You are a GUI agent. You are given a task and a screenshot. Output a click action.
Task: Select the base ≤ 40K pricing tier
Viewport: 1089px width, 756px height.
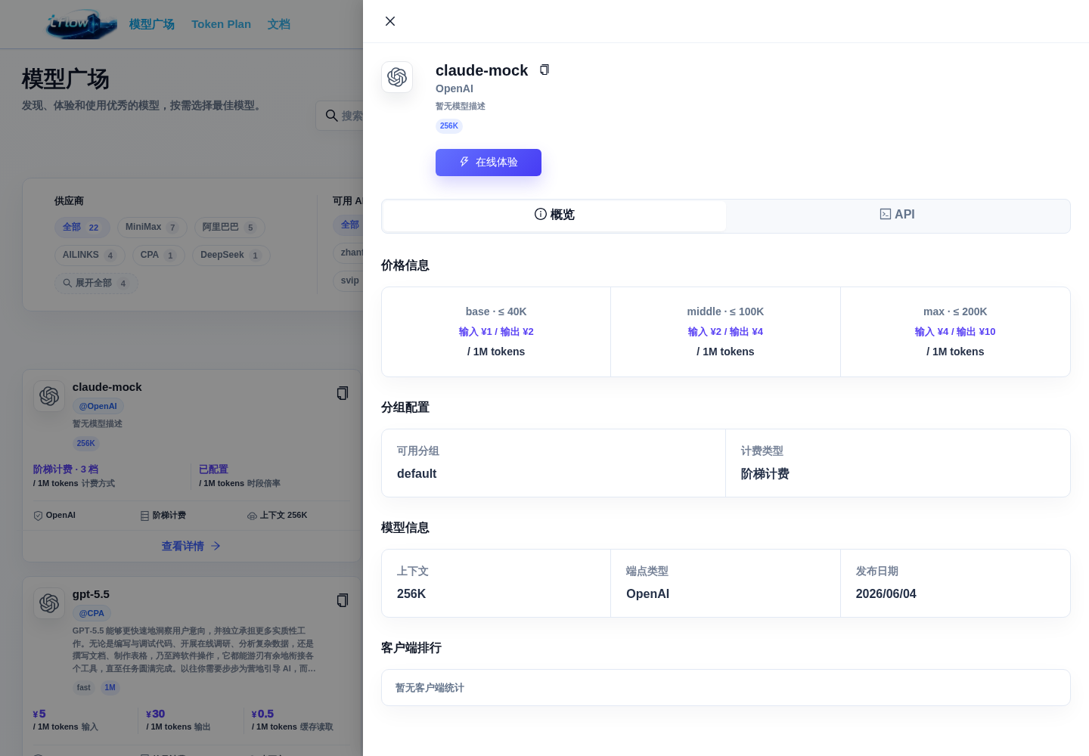click(496, 332)
